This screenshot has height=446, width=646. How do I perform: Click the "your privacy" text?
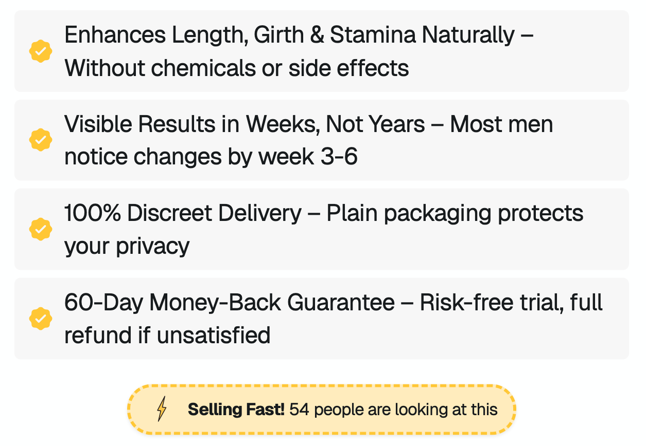tap(127, 246)
